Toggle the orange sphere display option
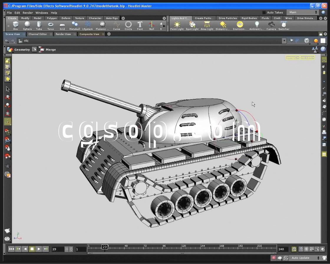 [316, 41]
